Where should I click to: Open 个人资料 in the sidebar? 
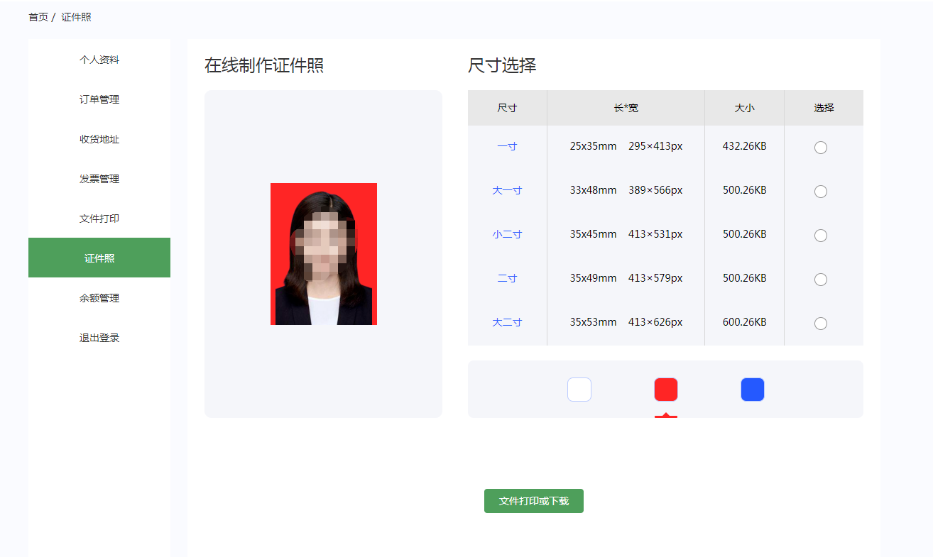point(99,60)
